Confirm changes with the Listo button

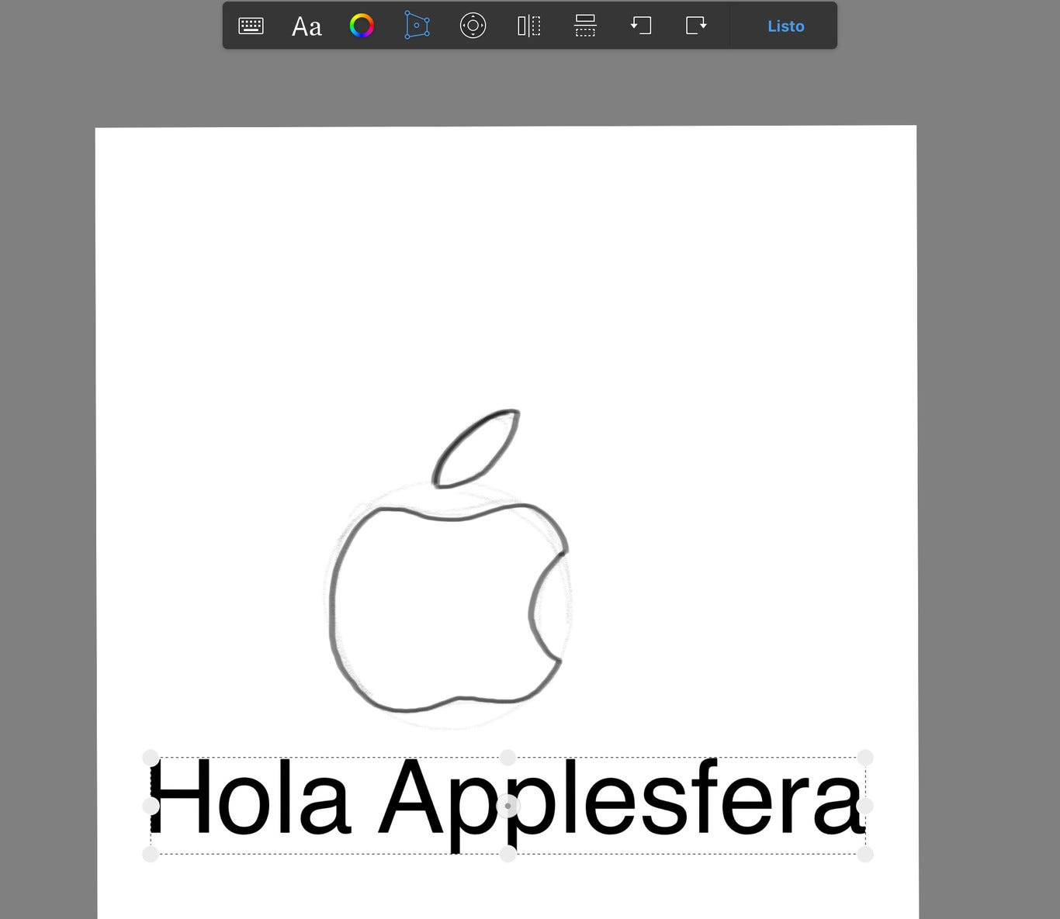[785, 26]
